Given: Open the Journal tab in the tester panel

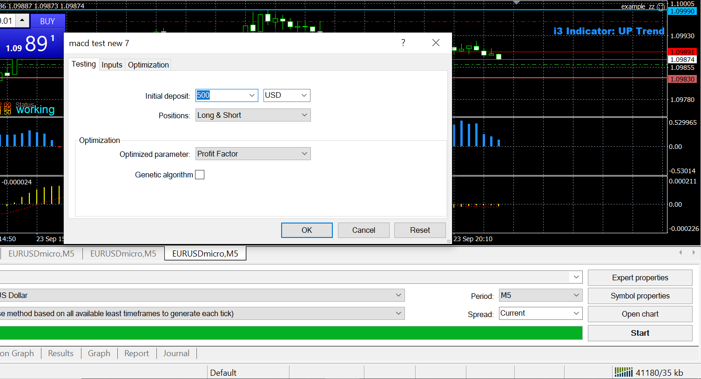Looking at the screenshot, I should 176,353.
